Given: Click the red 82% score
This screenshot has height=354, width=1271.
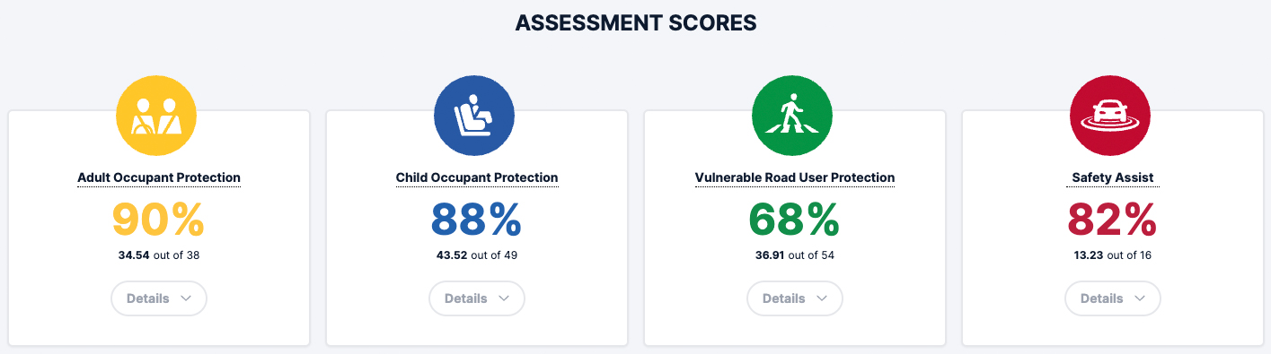Looking at the screenshot, I should coord(1113,219).
